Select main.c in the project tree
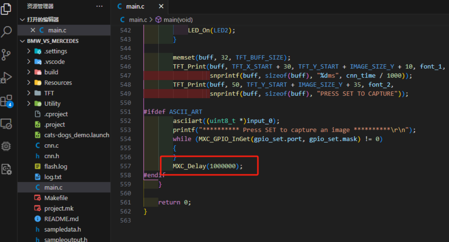The height and width of the screenshot is (242, 449). (x=64, y=187)
